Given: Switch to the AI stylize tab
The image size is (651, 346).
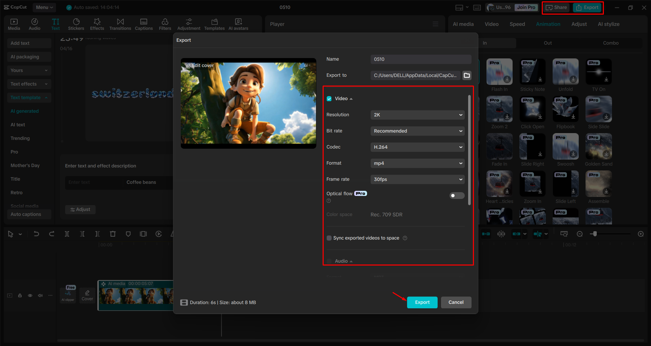Looking at the screenshot, I should 608,24.
